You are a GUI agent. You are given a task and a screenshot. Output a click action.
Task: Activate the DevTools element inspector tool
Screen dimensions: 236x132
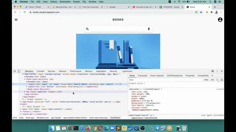(15, 71)
